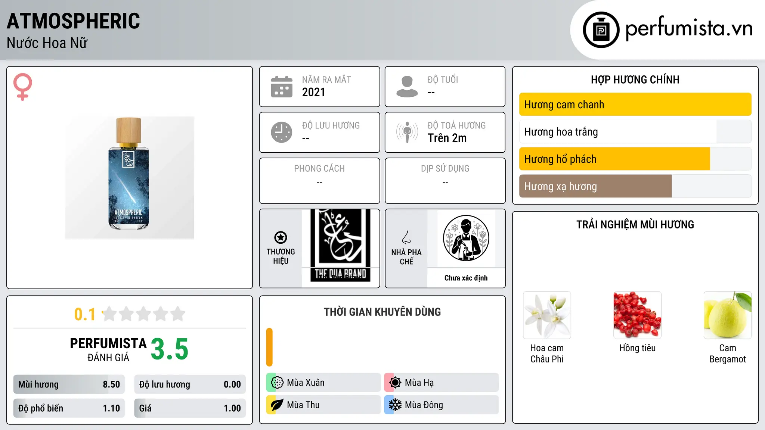
Task: Click the Trên 2m sillage value
Action: (447, 138)
